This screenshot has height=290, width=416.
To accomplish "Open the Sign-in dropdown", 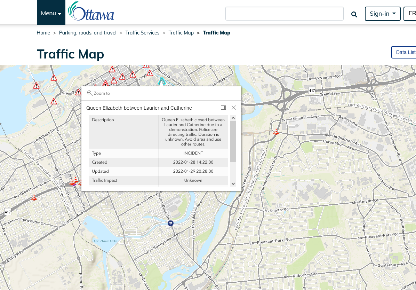I will pyautogui.click(x=383, y=14).
